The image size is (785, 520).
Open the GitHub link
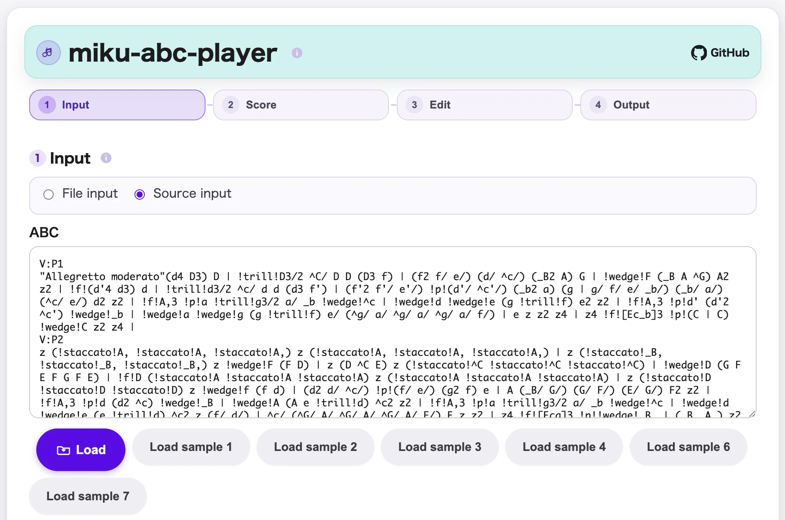pyautogui.click(x=720, y=53)
